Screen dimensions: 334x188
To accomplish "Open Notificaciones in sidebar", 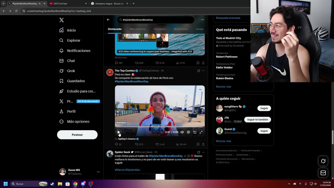I will pyautogui.click(x=75, y=51).
